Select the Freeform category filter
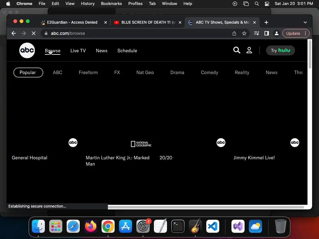The image size is (319, 239). pyautogui.click(x=88, y=73)
